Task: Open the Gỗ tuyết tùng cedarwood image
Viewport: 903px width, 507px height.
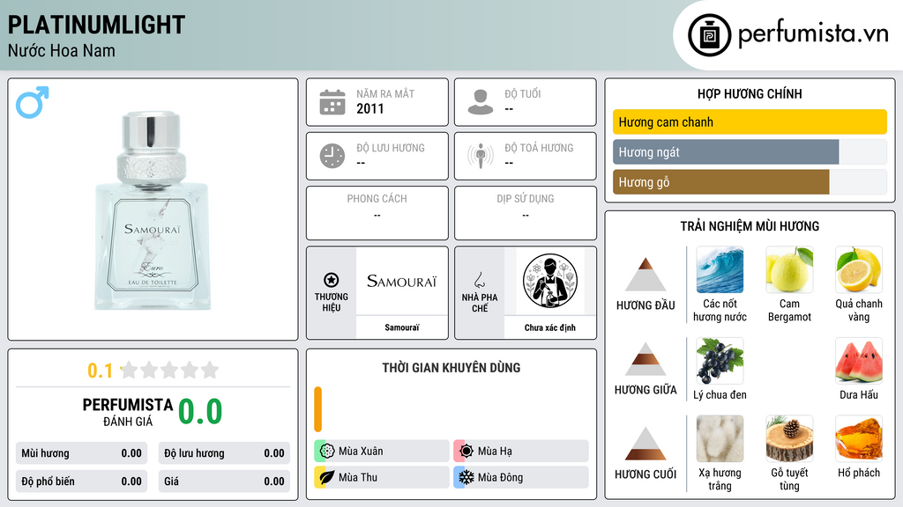Action: click(x=789, y=438)
